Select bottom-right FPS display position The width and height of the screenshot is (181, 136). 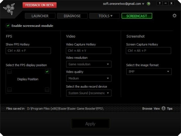[47, 90]
